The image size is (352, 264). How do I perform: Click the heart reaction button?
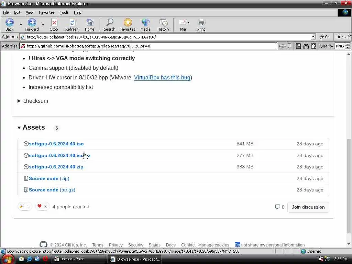pyautogui.click(x=42, y=206)
